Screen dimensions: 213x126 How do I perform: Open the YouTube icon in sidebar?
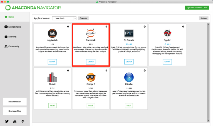point(15,121)
